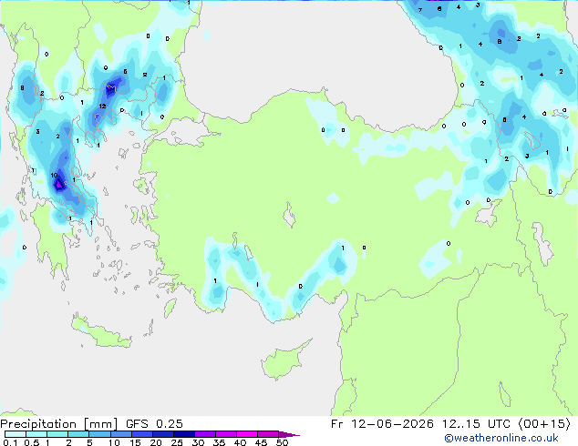Click the "30" legend tick label
This screenshot has width=578, height=446.
click(198, 442)
